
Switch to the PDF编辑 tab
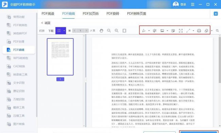68,14
